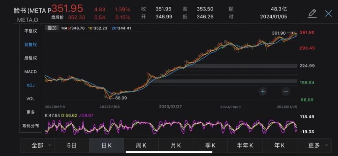338x156 pixels.
Task: Select the 月K monthly chart tab
Action: pos(176,145)
